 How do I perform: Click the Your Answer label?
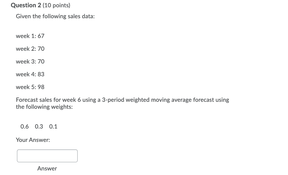coord(33,140)
